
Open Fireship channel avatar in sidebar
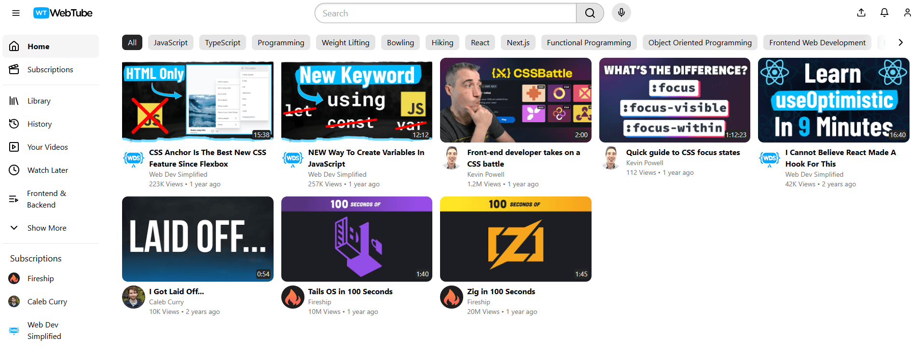pos(14,278)
